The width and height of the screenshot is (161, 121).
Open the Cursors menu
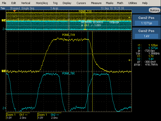(x=81, y=3)
